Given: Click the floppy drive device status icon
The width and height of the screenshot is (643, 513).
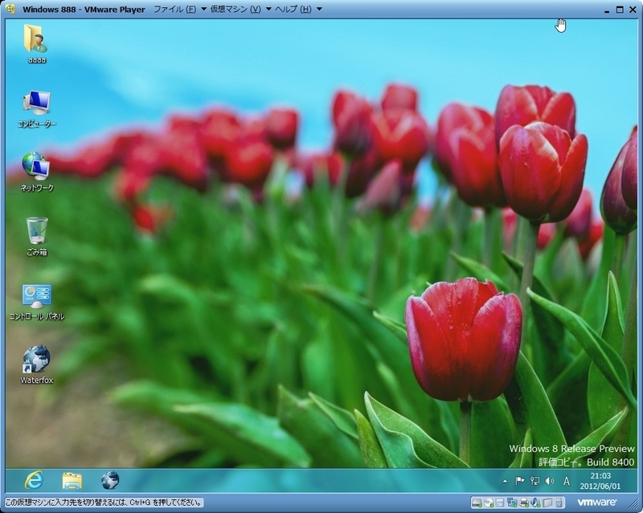Looking at the screenshot, I should pyautogui.click(x=500, y=503).
